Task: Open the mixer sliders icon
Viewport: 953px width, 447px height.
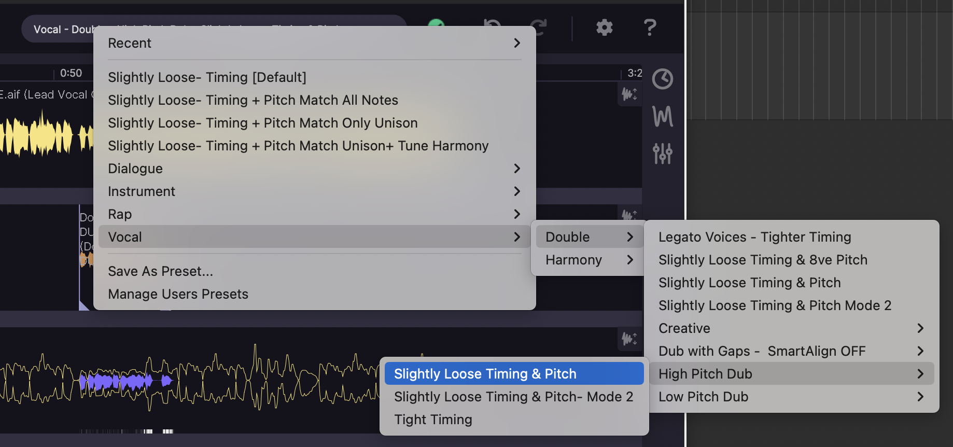Action: click(662, 153)
